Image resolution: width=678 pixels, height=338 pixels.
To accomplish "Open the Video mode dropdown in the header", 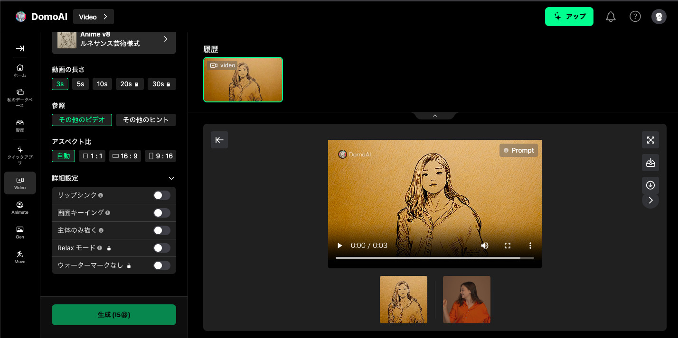I will pyautogui.click(x=94, y=17).
